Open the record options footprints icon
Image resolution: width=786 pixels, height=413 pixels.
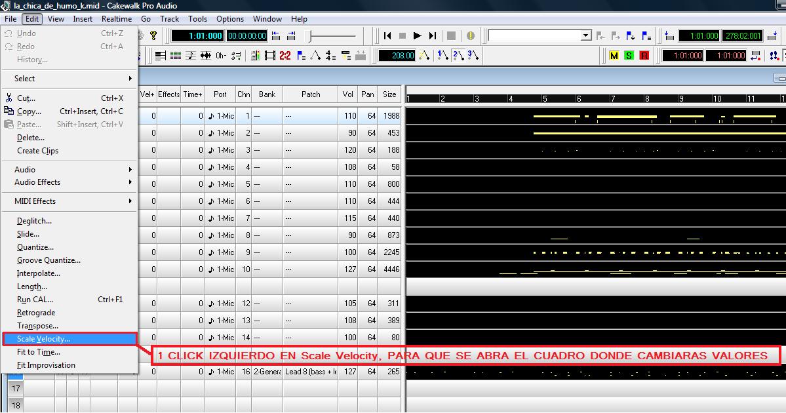click(774, 56)
